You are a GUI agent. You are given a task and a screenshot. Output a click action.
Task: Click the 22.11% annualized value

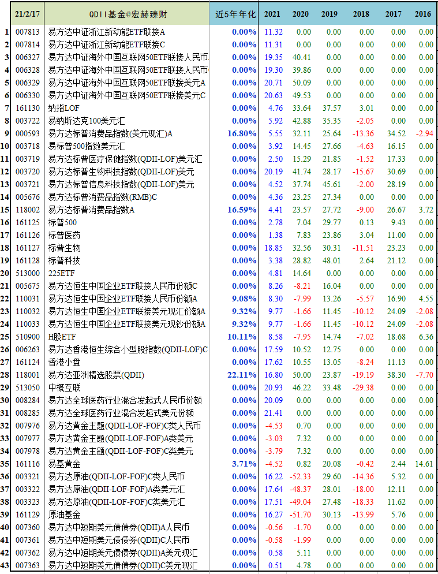click(x=242, y=375)
